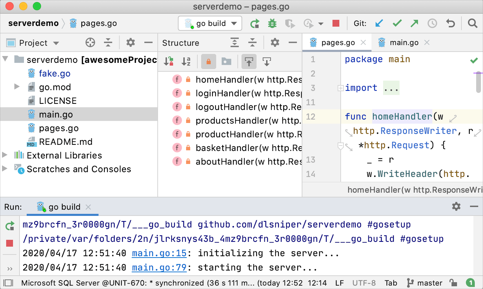Open the go build run configuration dropdown
This screenshot has height=289, width=483.
point(210,23)
